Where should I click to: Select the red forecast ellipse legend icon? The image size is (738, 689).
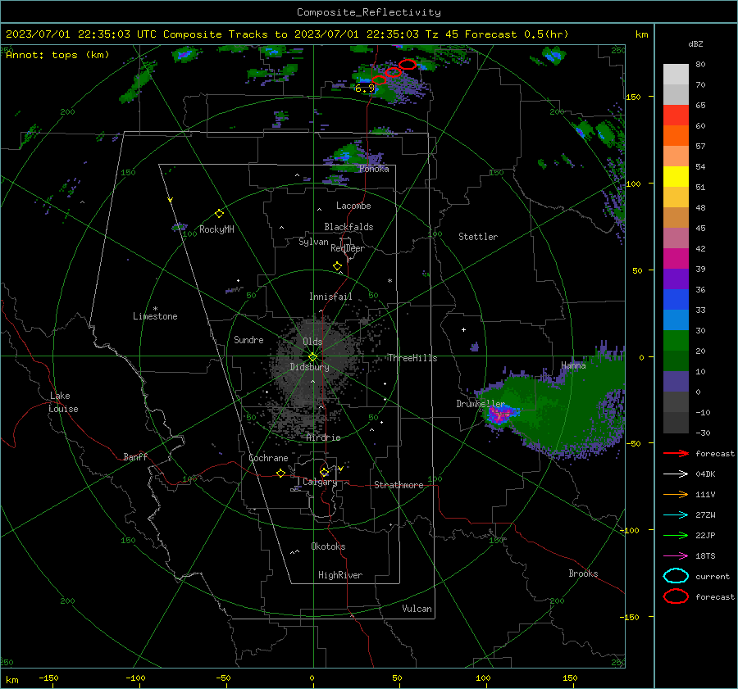click(x=676, y=596)
